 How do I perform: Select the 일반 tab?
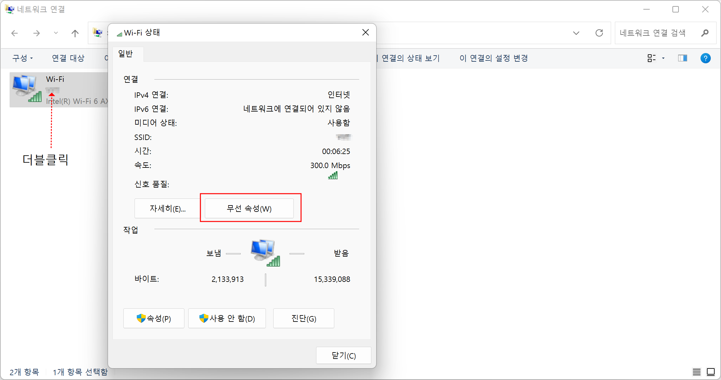126,54
